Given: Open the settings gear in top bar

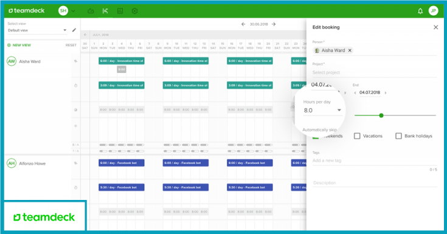Looking at the screenshot, I should 134,11.
